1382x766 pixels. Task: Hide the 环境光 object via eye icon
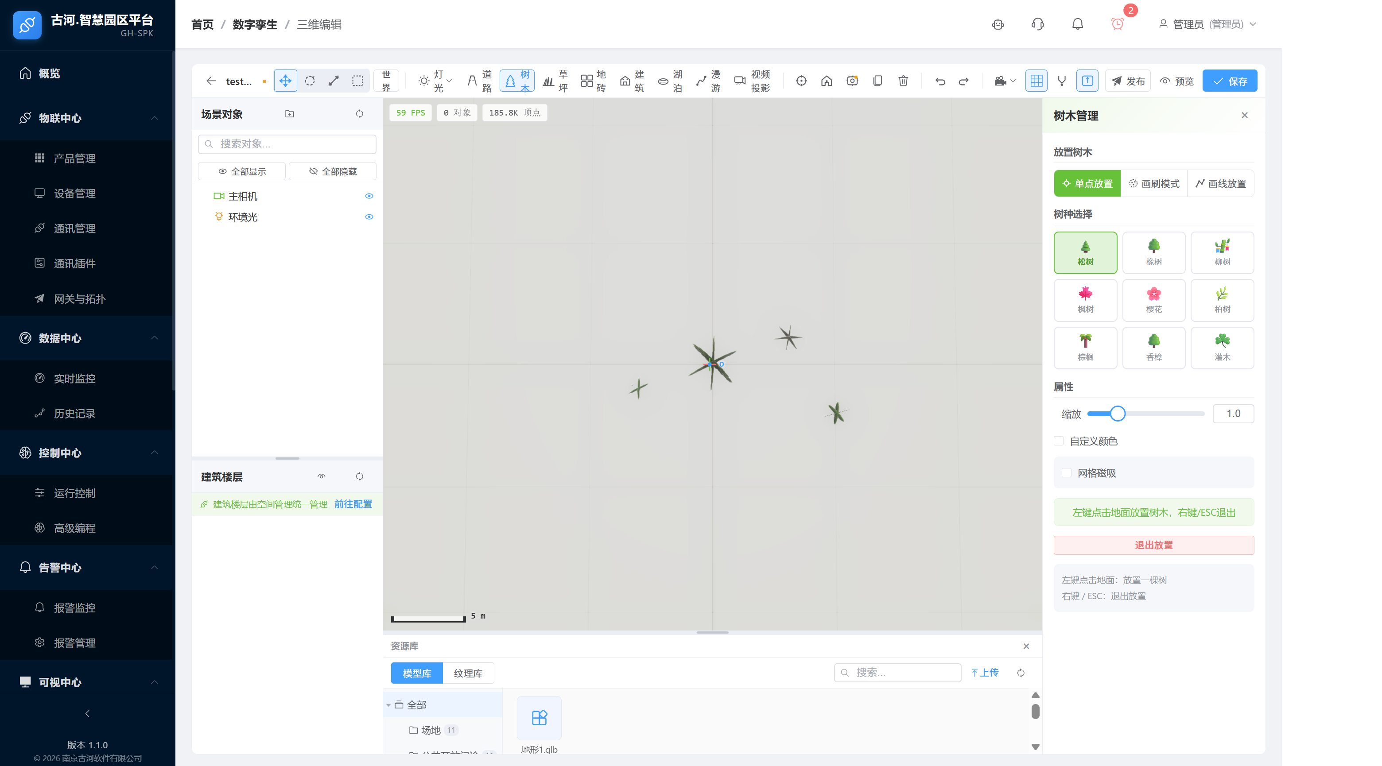pos(369,217)
